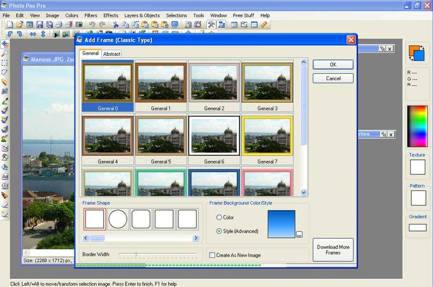The image size is (433, 287).
Task: Select the Style (Advanced) radio button
Action: tap(219, 231)
